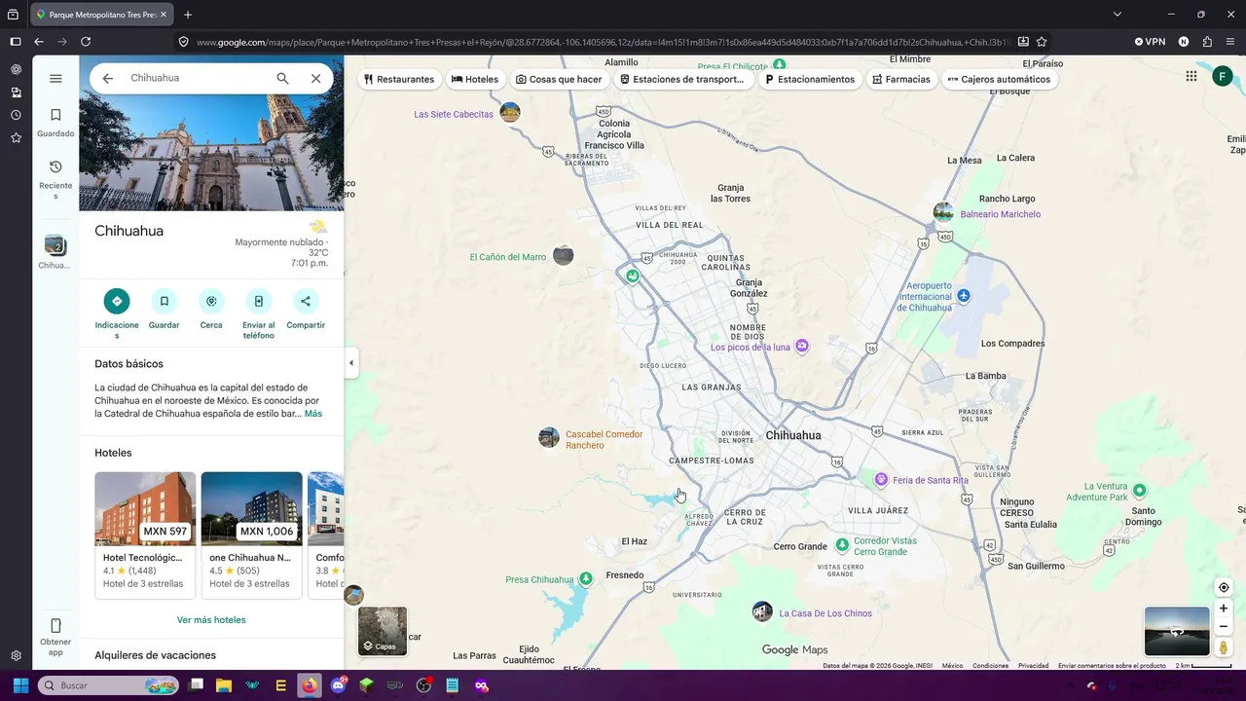The image size is (1246, 701).
Task: Select the Los picos de la luna pin
Action: (802, 346)
